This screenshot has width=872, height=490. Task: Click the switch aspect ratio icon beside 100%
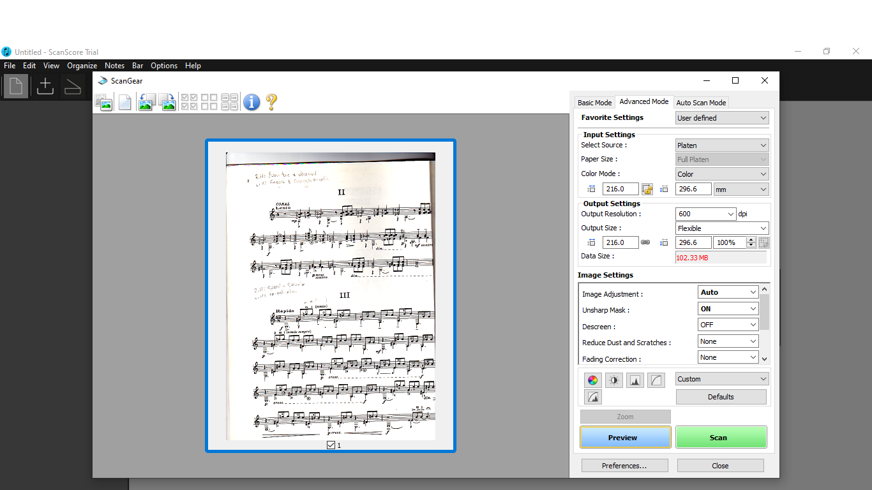point(764,242)
